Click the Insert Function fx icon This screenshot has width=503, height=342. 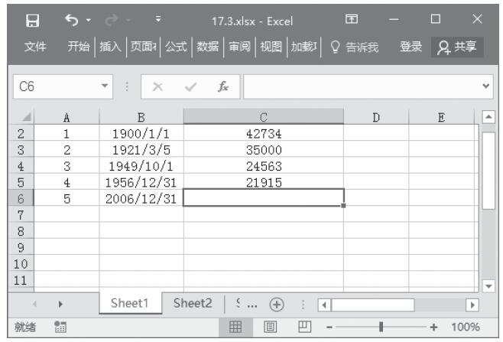(x=223, y=87)
